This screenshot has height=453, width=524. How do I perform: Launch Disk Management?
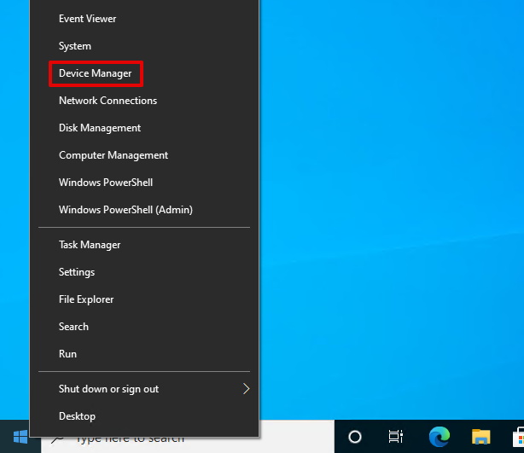(x=144, y=128)
